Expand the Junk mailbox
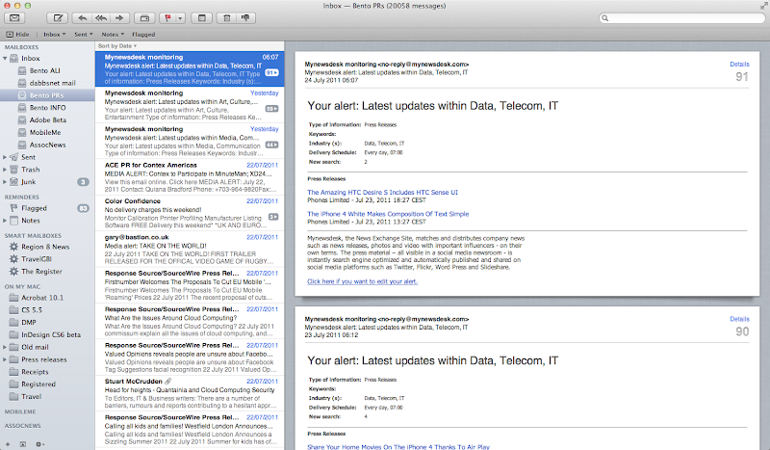The image size is (770, 450). tap(5, 182)
